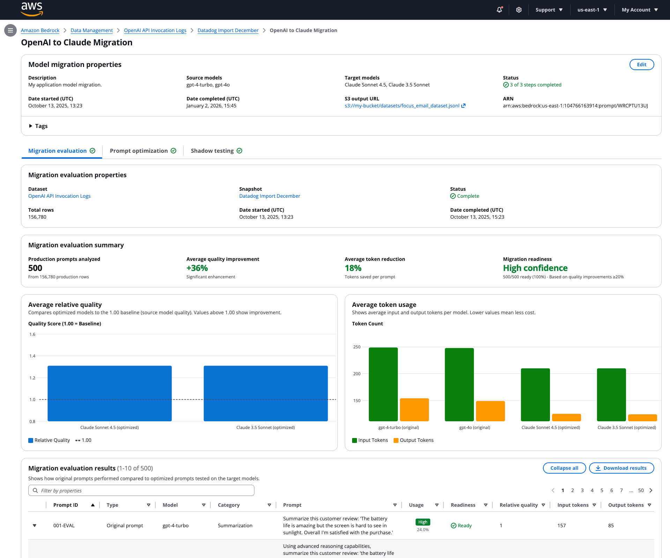Click the gpt-4o output tokens bar

click(490, 411)
